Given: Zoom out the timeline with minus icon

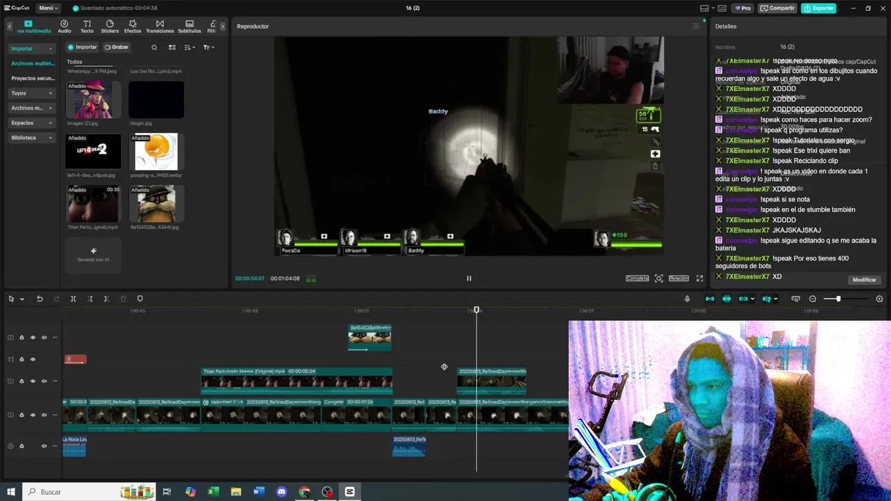Looking at the screenshot, I should pyautogui.click(x=812, y=299).
